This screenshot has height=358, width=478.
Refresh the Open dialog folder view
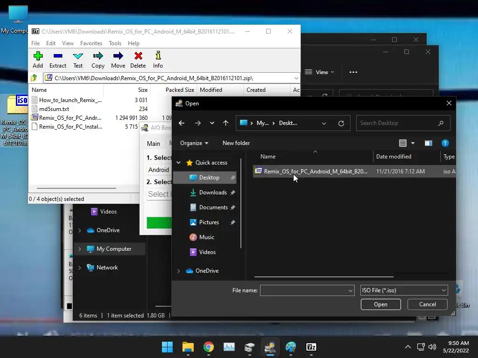(341, 123)
